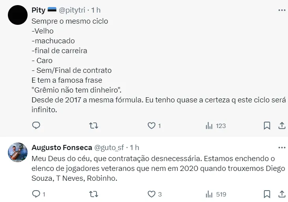
Task: Bookmark Augusto Fonseca's tweet
Action: tap(267, 194)
